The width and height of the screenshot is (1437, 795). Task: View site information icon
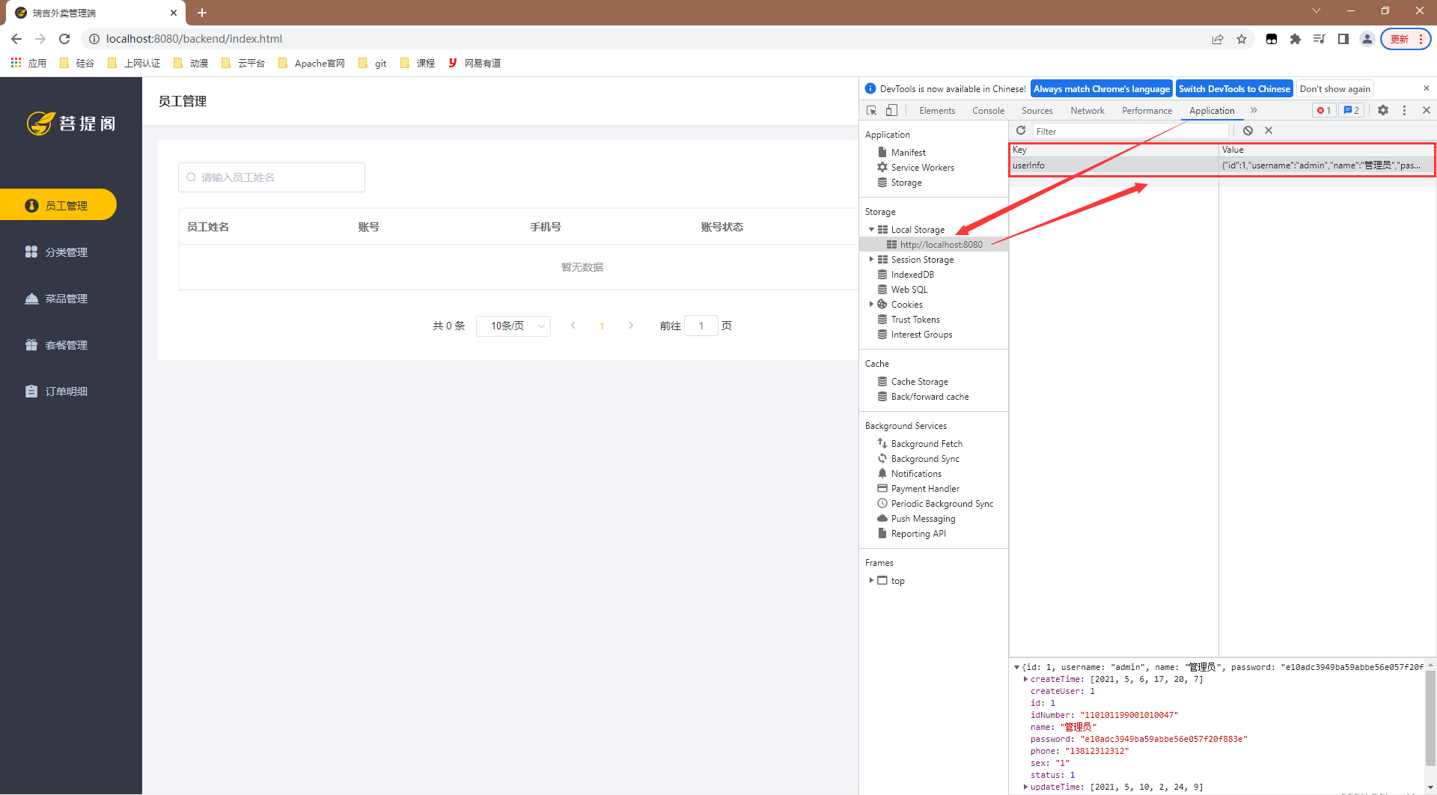(94, 39)
